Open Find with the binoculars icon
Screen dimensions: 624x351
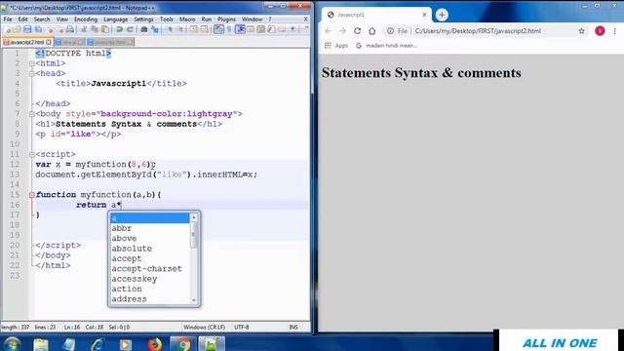(144, 29)
